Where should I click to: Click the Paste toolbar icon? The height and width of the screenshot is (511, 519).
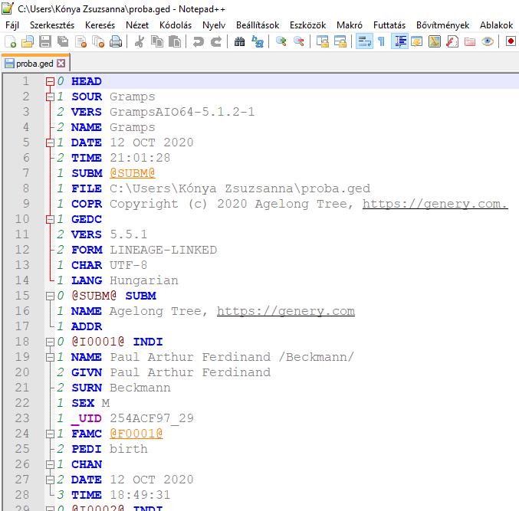pyautogui.click(x=175, y=42)
